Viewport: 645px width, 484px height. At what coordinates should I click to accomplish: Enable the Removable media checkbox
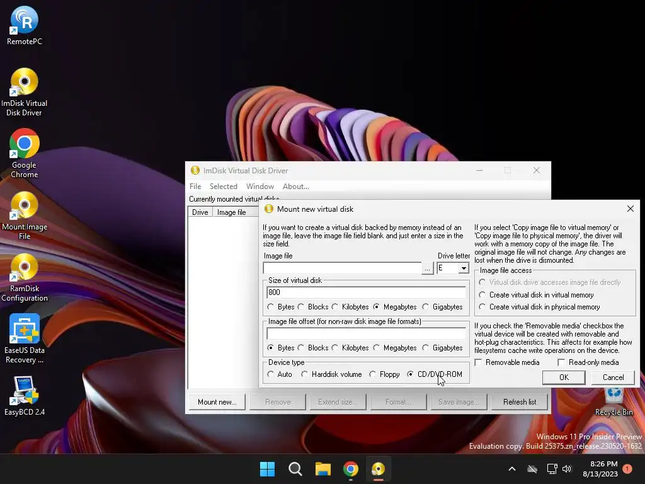click(x=507, y=362)
